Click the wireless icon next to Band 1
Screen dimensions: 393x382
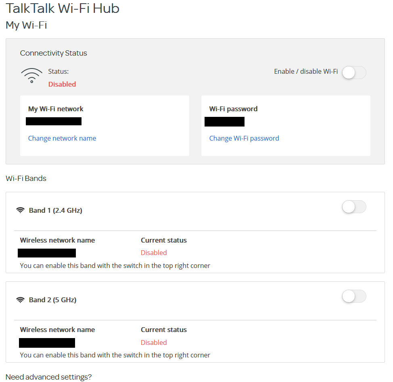pos(21,210)
